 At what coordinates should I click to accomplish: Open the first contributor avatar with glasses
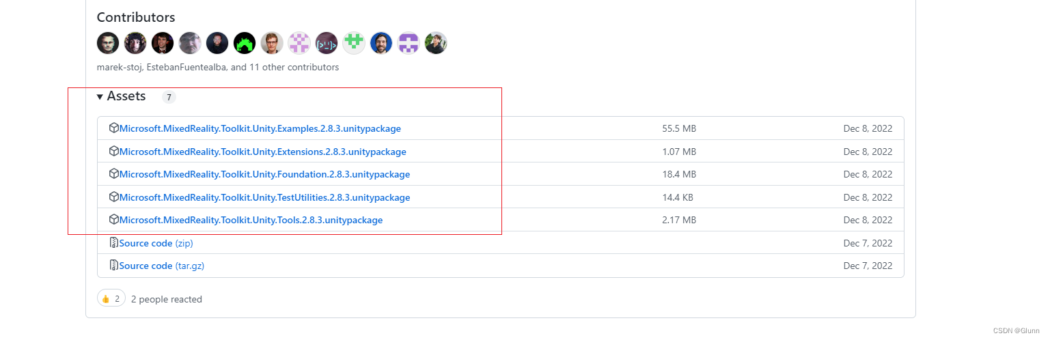(x=108, y=43)
